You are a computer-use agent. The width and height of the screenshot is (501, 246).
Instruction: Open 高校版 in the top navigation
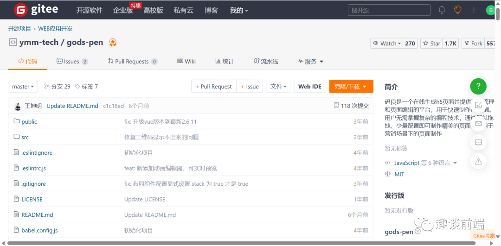[x=154, y=10]
